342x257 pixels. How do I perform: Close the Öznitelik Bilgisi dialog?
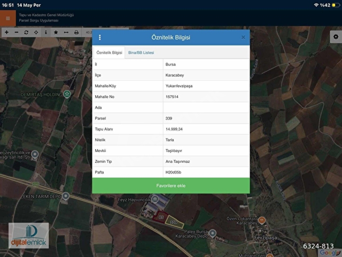coord(243,37)
